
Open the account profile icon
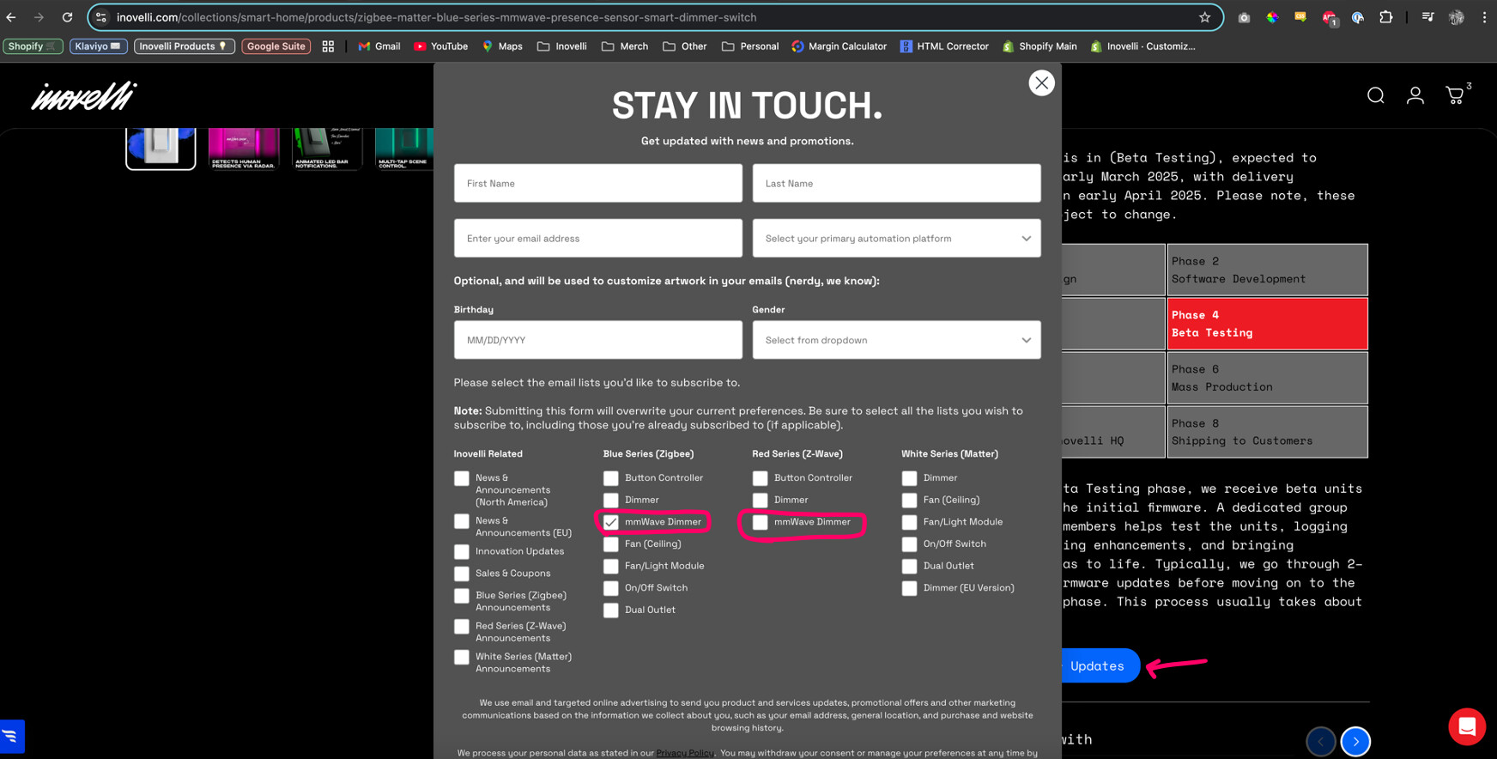(x=1415, y=95)
